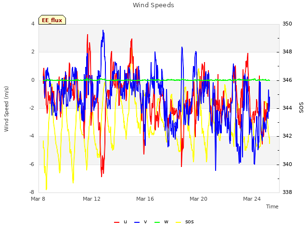Click the 338 tick on right axis
308x231 pixels.
pyautogui.click(x=287, y=192)
